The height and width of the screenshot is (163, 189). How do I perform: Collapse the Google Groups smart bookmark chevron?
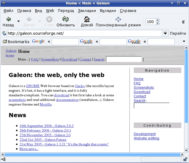(97, 42)
